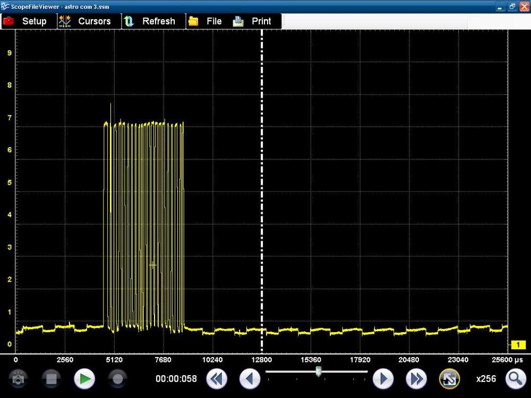
Task: Click the Refresh button
Action: tap(150, 21)
